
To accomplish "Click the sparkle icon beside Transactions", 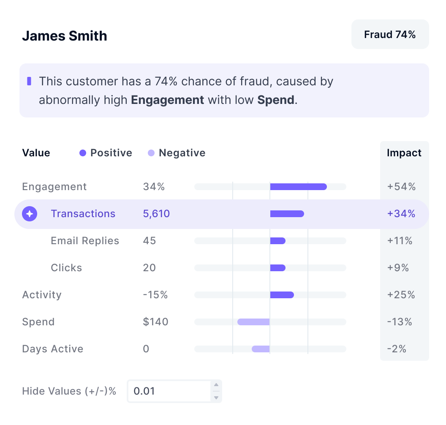I will click(30, 214).
